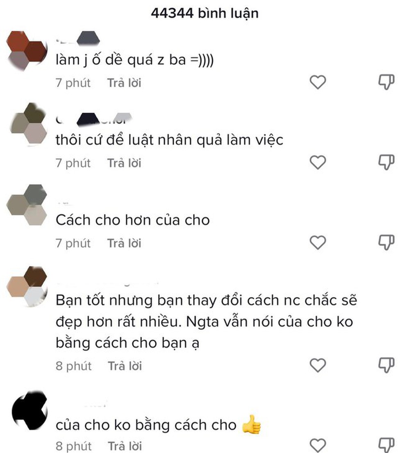Like the 'luật nhân quả làm việc' comment
This screenshot has height=453, width=410.
click(318, 162)
